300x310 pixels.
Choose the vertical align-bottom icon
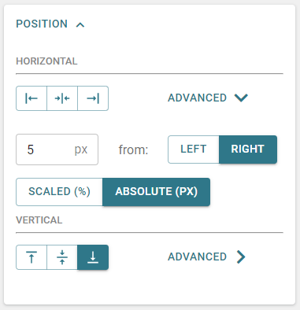[93, 257]
